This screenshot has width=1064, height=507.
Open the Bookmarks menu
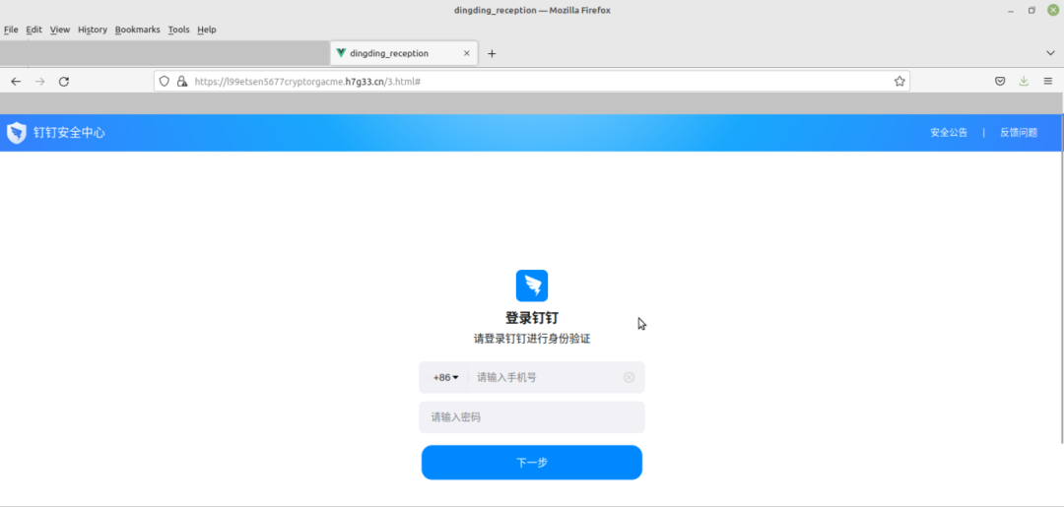pyautogui.click(x=138, y=30)
